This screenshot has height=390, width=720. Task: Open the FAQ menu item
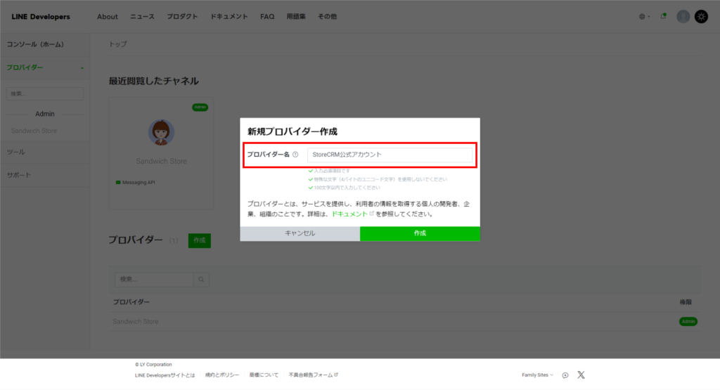click(x=267, y=17)
